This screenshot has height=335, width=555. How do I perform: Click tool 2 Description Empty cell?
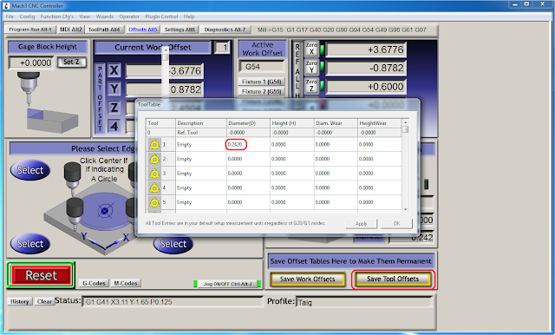point(201,159)
